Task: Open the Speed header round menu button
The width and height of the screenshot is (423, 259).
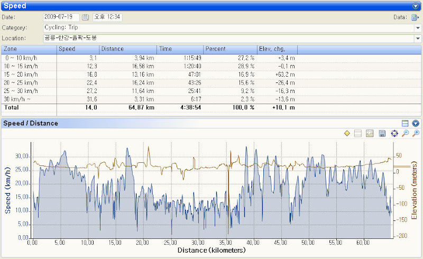Action: (x=416, y=6)
